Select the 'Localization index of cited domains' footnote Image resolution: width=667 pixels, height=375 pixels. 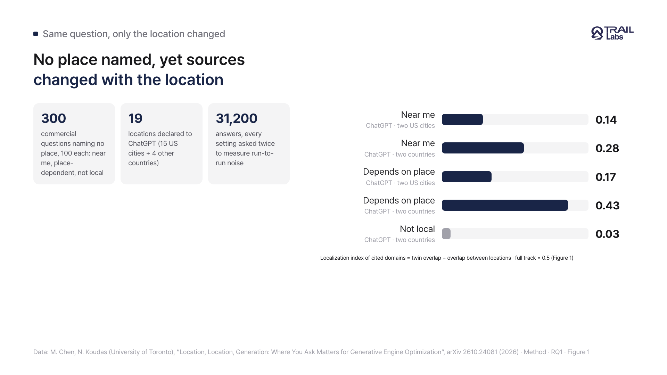point(447,258)
